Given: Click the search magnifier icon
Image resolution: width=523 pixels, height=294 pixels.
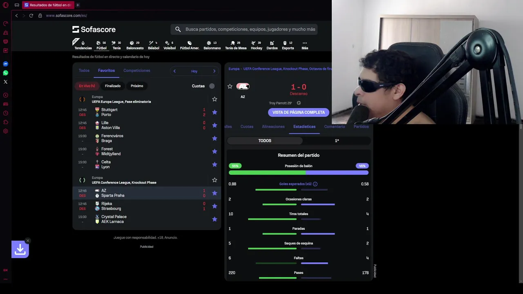Looking at the screenshot, I should pyautogui.click(x=178, y=29).
